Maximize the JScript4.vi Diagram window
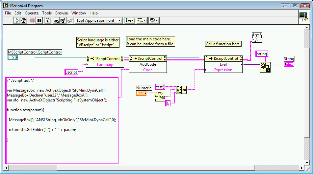Viewport: 313px width, 174px height. 295,6
